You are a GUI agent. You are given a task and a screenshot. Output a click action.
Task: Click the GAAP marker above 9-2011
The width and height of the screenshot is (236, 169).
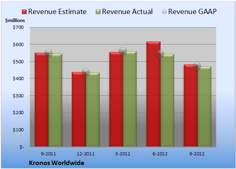pyautogui.click(x=49, y=53)
